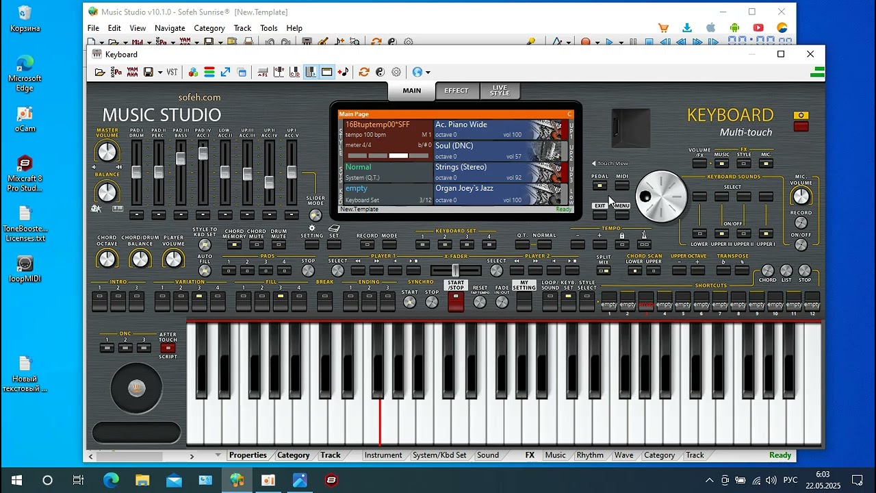Click the F1 keyboard icon in Keyboard toolbar
The width and height of the screenshot is (876, 493).
[x=262, y=72]
